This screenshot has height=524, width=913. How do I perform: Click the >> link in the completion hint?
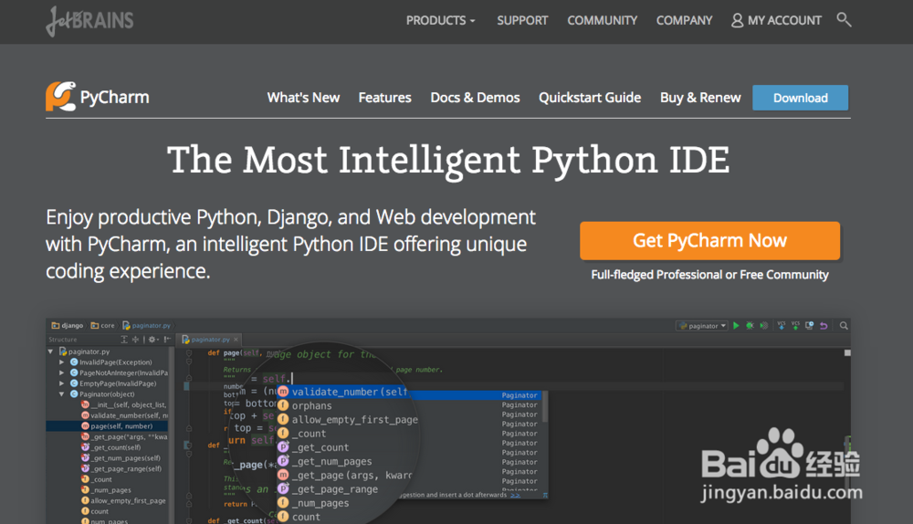tap(515, 495)
